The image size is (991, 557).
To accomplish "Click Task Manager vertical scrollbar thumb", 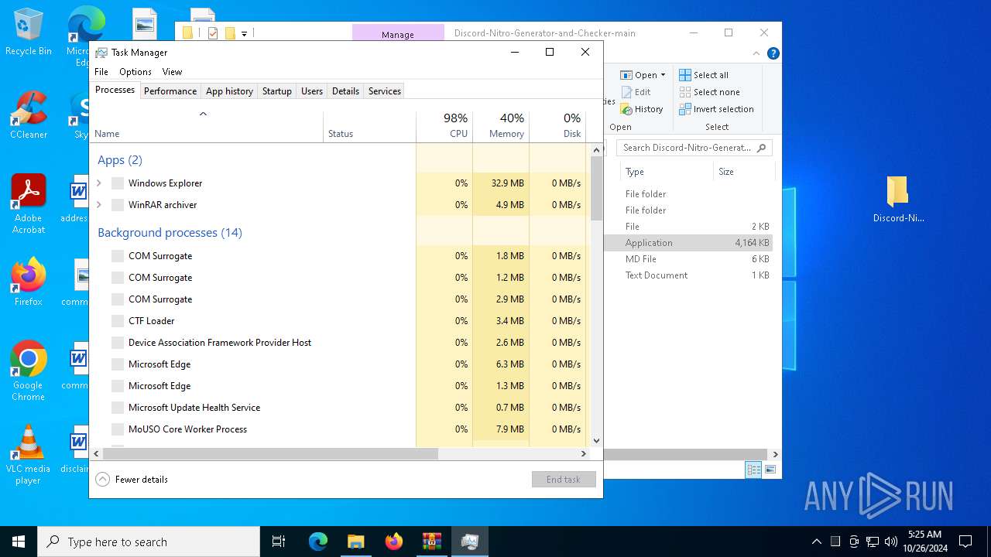I will [596, 189].
